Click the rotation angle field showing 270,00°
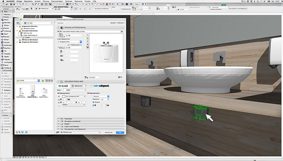This screenshot has width=283, height=161. coord(94,77)
